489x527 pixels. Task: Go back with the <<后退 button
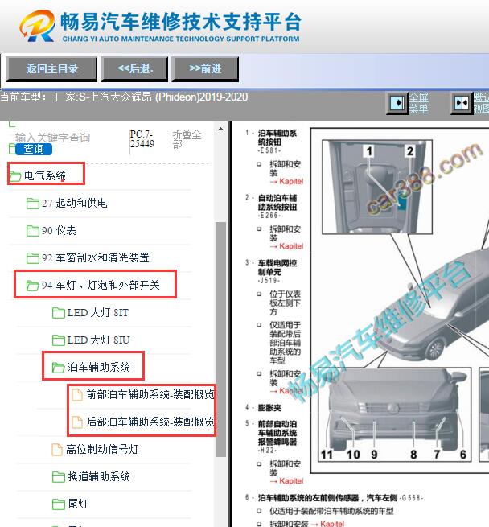pyautogui.click(x=134, y=69)
